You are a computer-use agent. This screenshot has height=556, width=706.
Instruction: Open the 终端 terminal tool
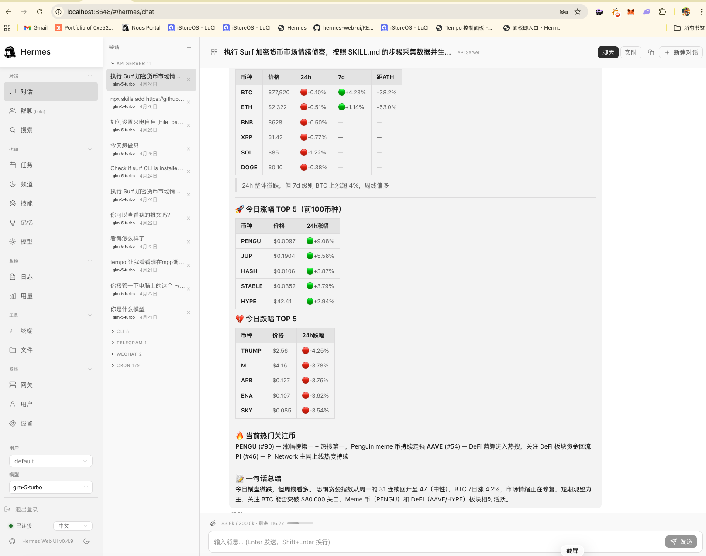27,330
